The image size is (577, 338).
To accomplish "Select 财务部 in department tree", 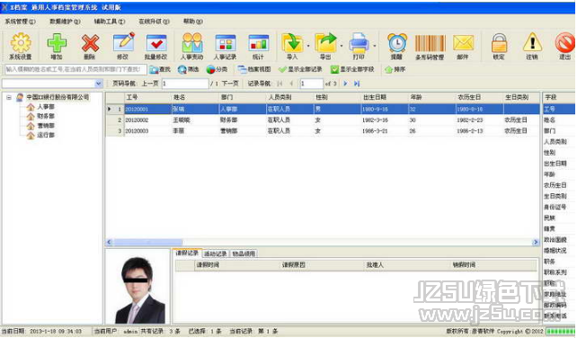I will [46, 116].
